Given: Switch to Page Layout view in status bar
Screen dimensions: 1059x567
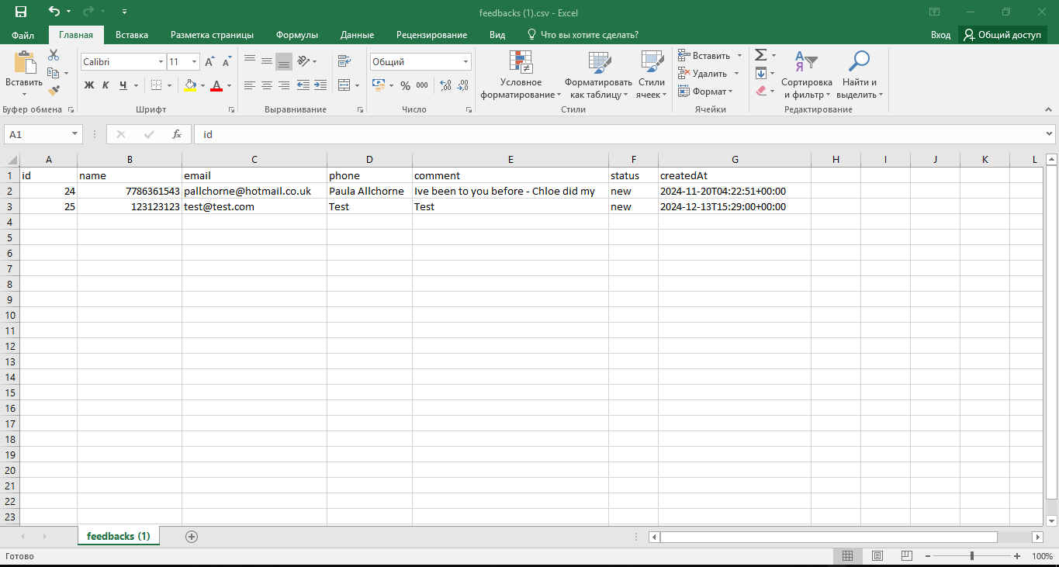Looking at the screenshot, I should pyautogui.click(x=877, y=556).
